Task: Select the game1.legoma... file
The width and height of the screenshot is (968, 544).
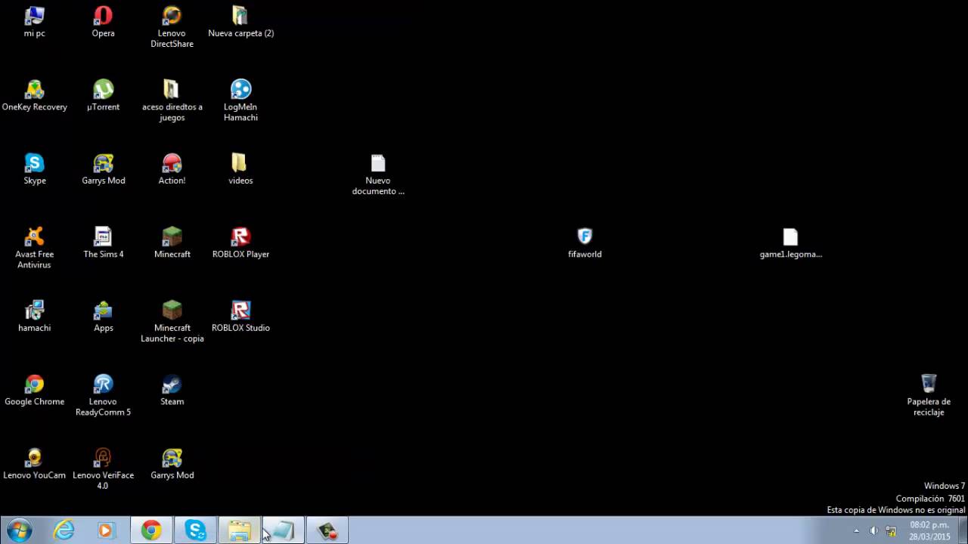Action: click(790, 243)
